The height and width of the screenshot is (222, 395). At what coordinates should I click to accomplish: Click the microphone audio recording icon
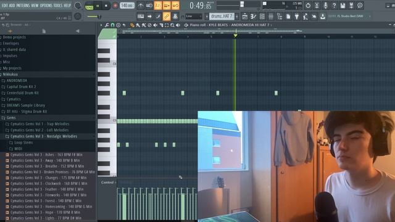(325, 6)
